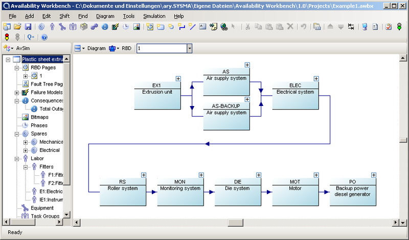
Task: Select the MON Monitoring system block
Action: [180, 192]
